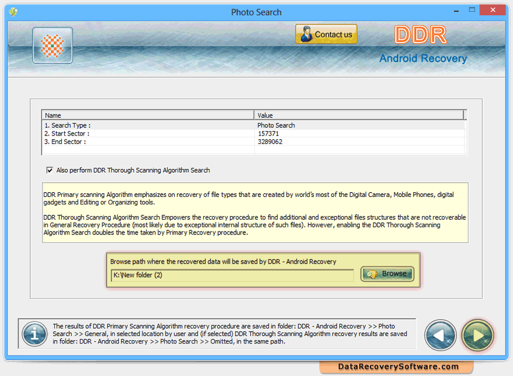This screenshot has height=376, width=513.
Task: Click the orange checkered logo icon
Action: (x=52, y=45)
